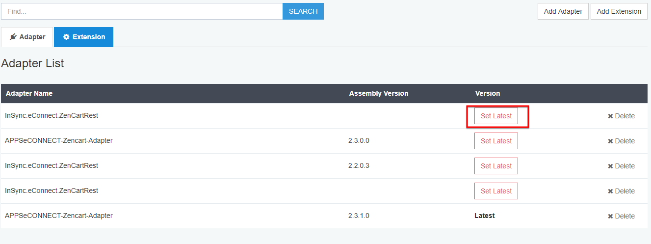This screenshot has width=651, height=244.
Task: Click the delete X icon for version 2.3.1.0
Action: point(610,217)
